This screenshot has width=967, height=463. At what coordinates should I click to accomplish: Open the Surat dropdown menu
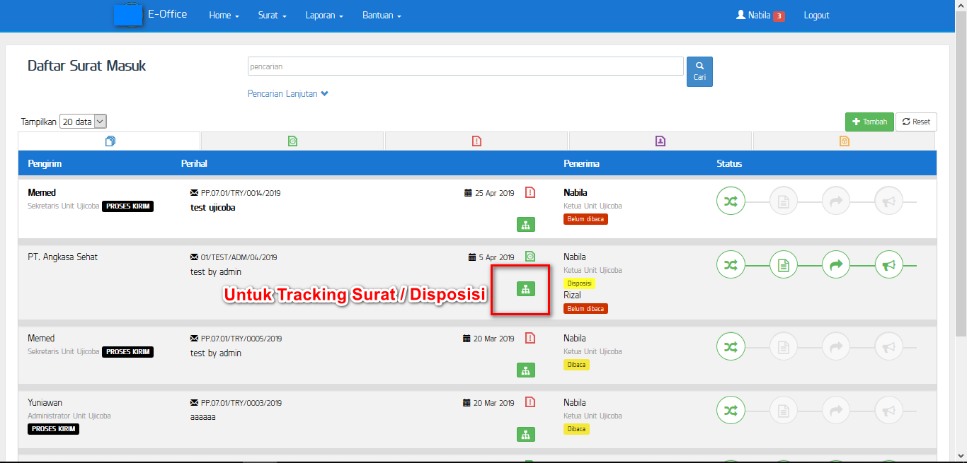pyautogui.click(x=272, y=15)
